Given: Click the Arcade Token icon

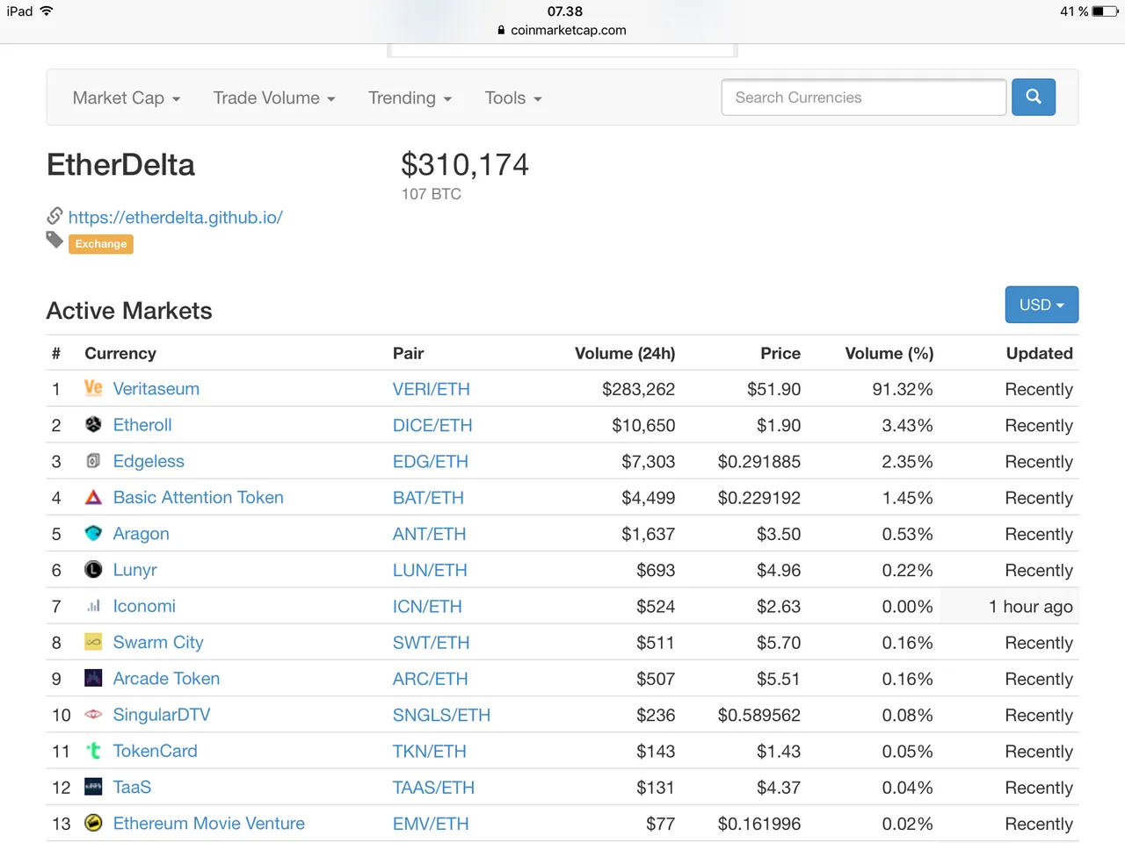Looking at the screenshot, I should coord(93,678).
